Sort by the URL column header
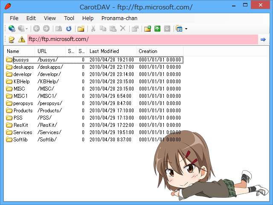Viewport: 273px width, 205px height. (50, 51)
